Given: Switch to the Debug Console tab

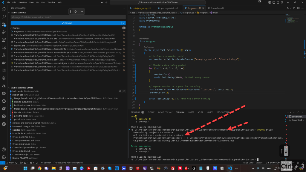Looking at the screenshot, I should pos(165,112).
